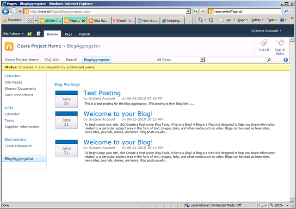This screenshot has width=296, height=209.
Task: Open the tab list dropdown arrow
Action: pos(36,21)
